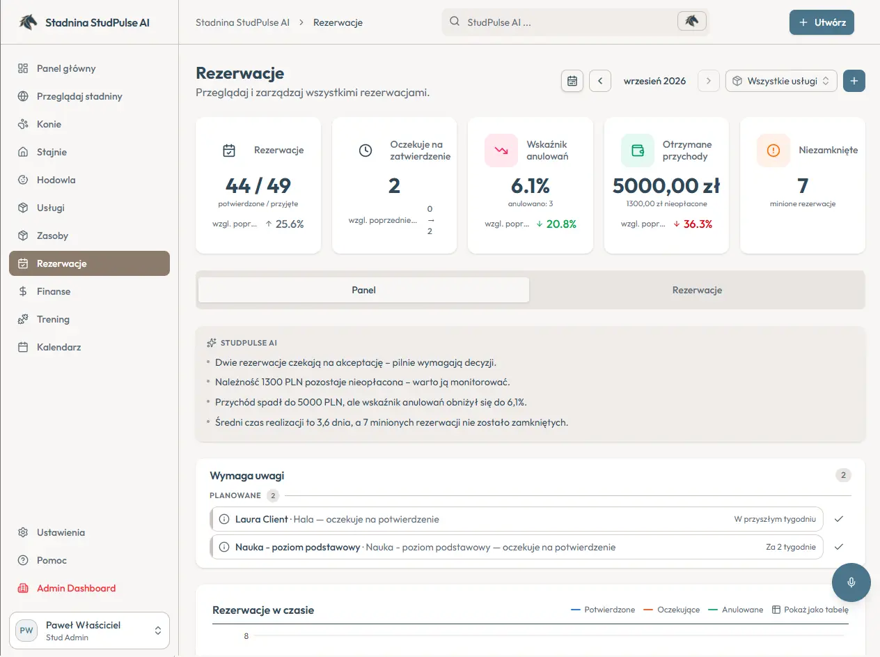The width and height of the screenshot is (880, 657).
Task: Click the 44 / 49 reservations value
Action: (258, 186)
